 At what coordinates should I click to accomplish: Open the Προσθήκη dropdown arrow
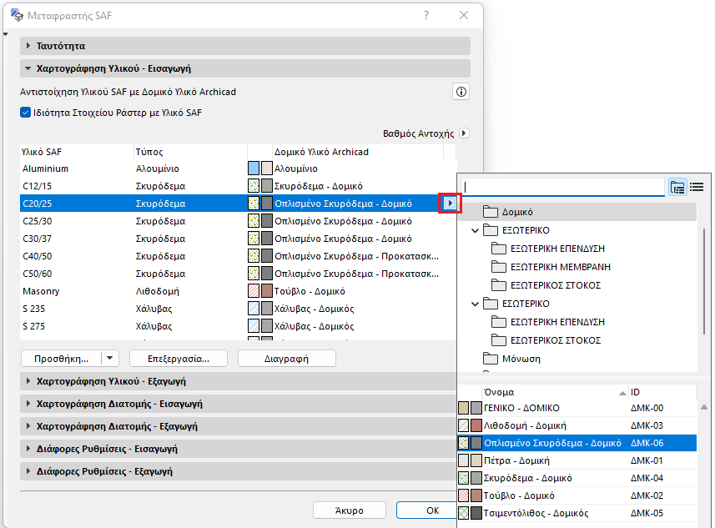pyautogui.click(x=110, y=359)
